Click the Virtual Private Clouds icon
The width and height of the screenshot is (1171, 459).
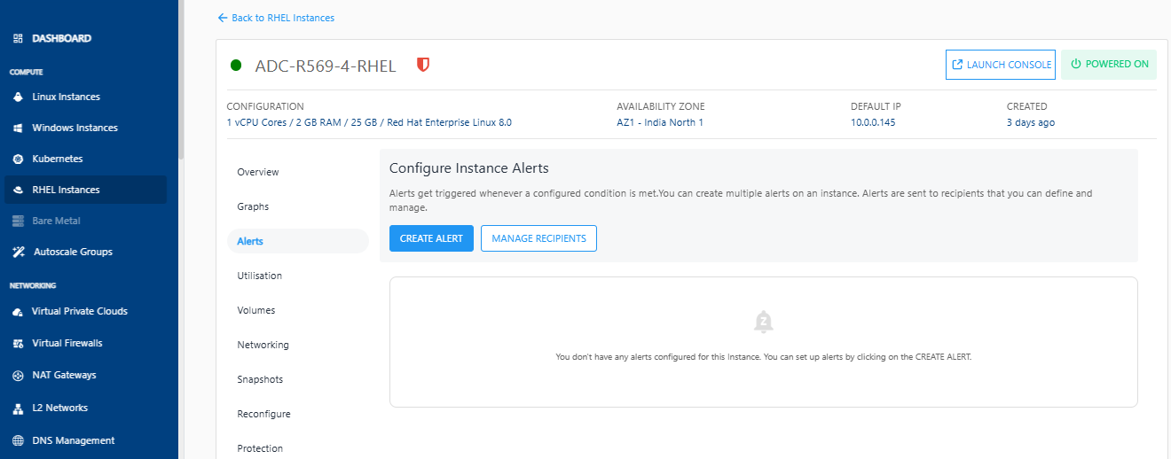(x=18, y=312)
